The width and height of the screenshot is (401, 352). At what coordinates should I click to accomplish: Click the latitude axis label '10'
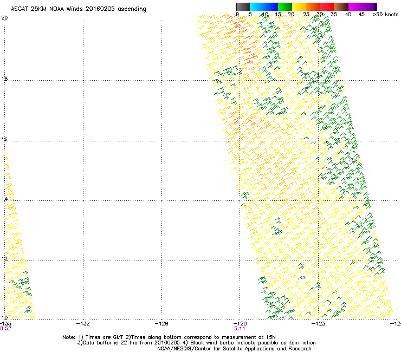pyautogui.click(x=4, y=317)
